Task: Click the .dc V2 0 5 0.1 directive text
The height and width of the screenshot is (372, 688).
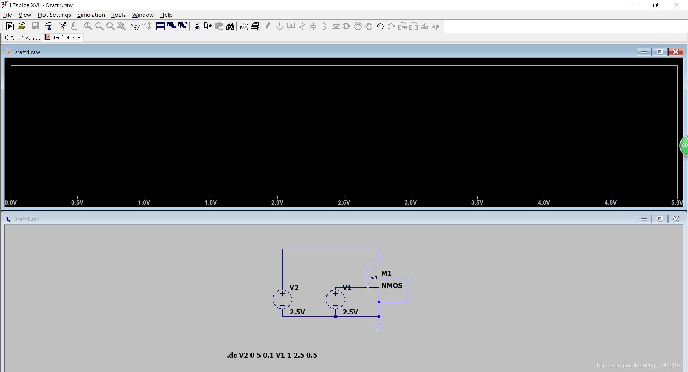Action: point(272,355)
